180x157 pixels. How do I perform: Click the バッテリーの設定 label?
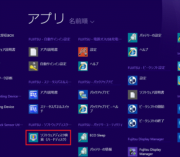151,35
